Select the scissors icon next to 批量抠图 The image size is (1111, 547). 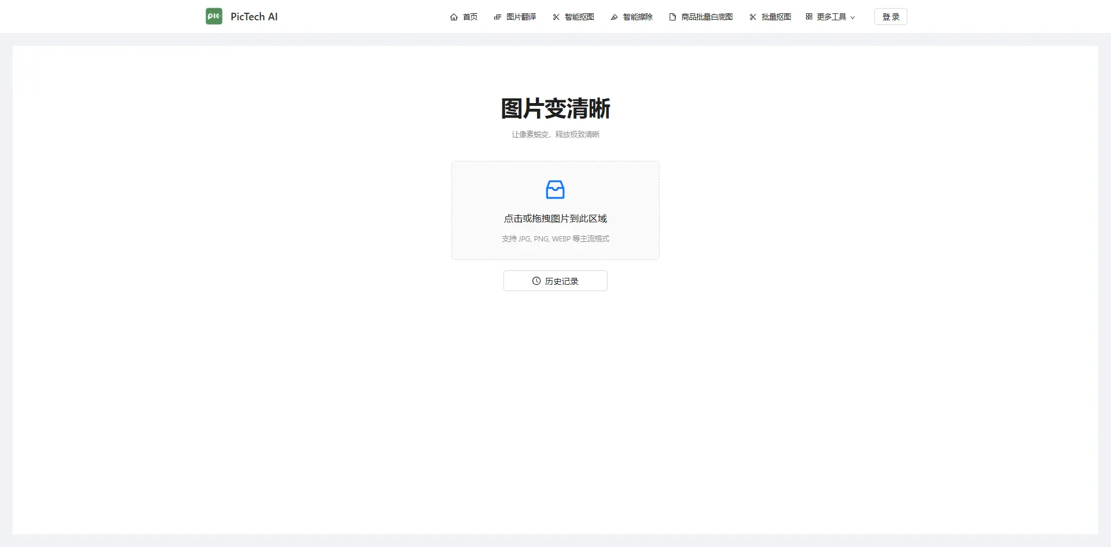coord(753,17)
